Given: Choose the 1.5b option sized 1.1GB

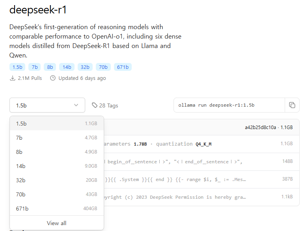Looking at the screenshot, I should (x=57, y=124).
